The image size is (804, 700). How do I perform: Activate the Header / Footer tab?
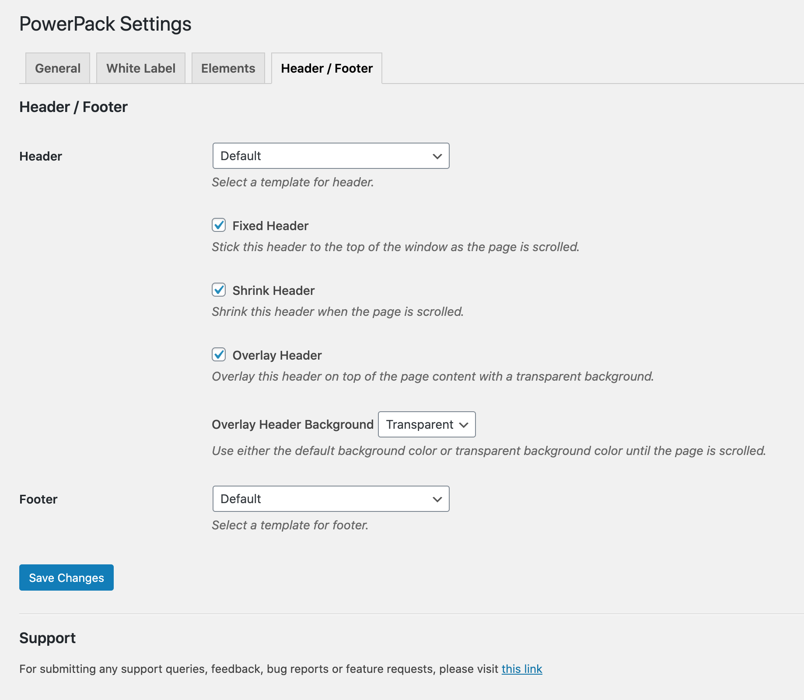pos(326,68)
